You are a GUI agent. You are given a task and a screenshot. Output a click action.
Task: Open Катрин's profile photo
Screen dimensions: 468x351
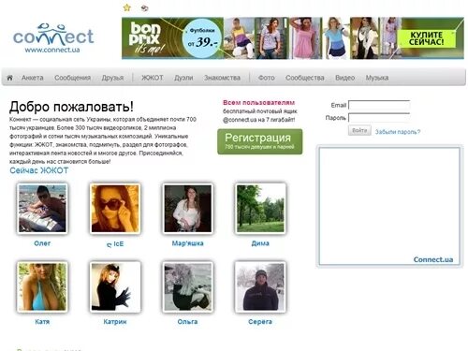tap(115, 286)
